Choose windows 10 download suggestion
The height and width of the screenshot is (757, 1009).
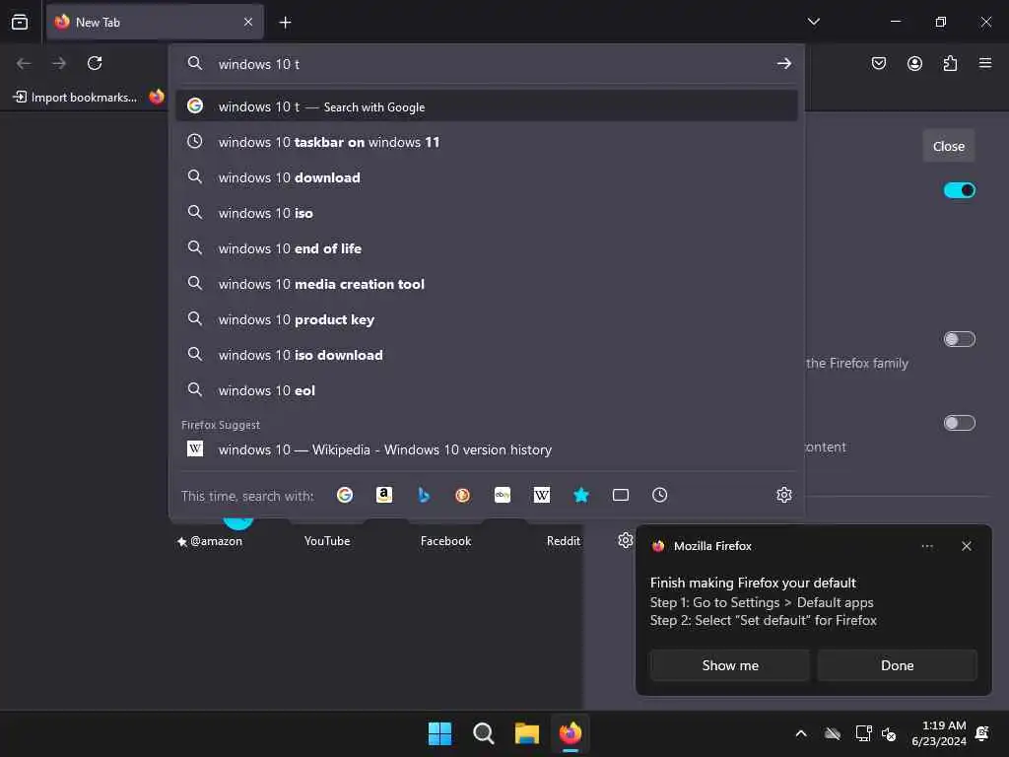pyautogui.click(x=487, y=177)
